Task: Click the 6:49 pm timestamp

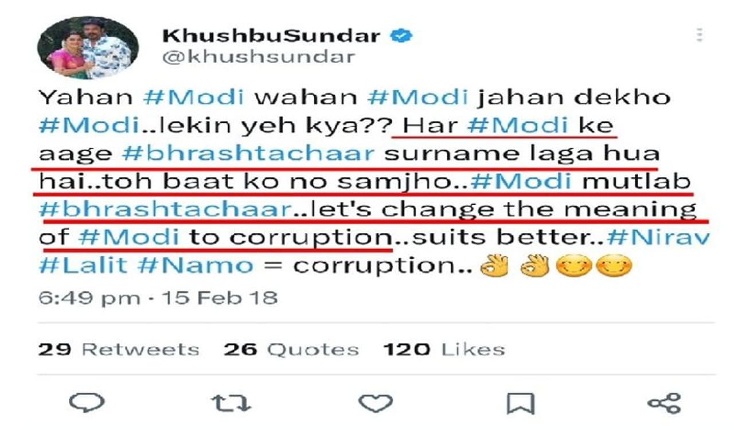Action: [89, 298]
